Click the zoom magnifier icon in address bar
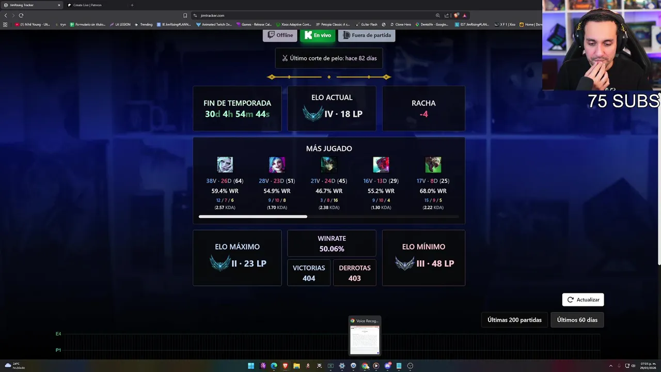The image size is (661, 372). coord(438,16)
